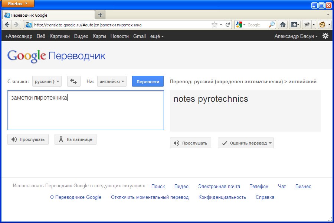The image size is (334, 223).
Task: Expand the target language dropdown 'английский'
Action: click(x=112, y=81)
